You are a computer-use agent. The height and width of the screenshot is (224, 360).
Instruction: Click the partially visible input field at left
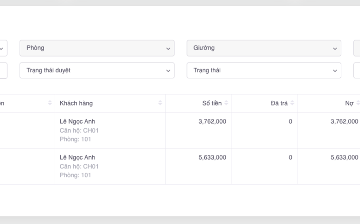pos(3,70)
